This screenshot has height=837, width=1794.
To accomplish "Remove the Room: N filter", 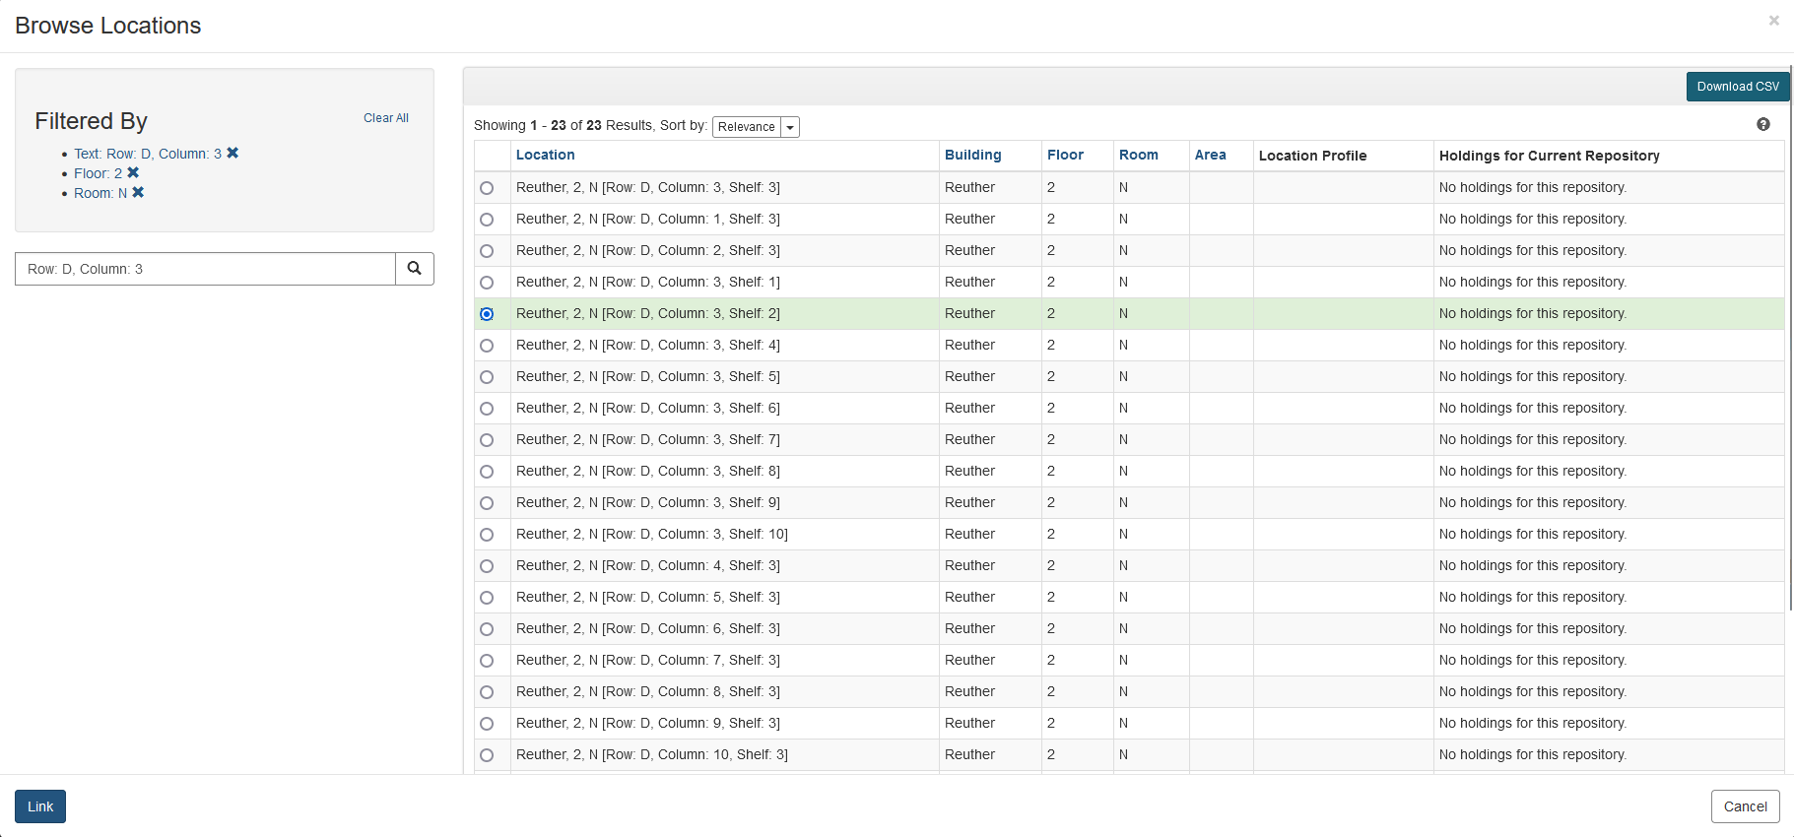I will point(138,193).
